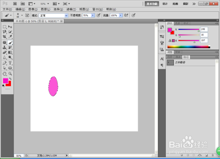The width and height of the screenshot is (220, 159).
Task: Open the 窗口(W) menu
Action: 98,9
